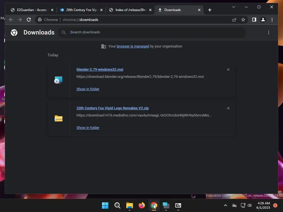Share this page icon in address bar
The height and width of the screenshot is (212, 283).
[x=234, y=20]
